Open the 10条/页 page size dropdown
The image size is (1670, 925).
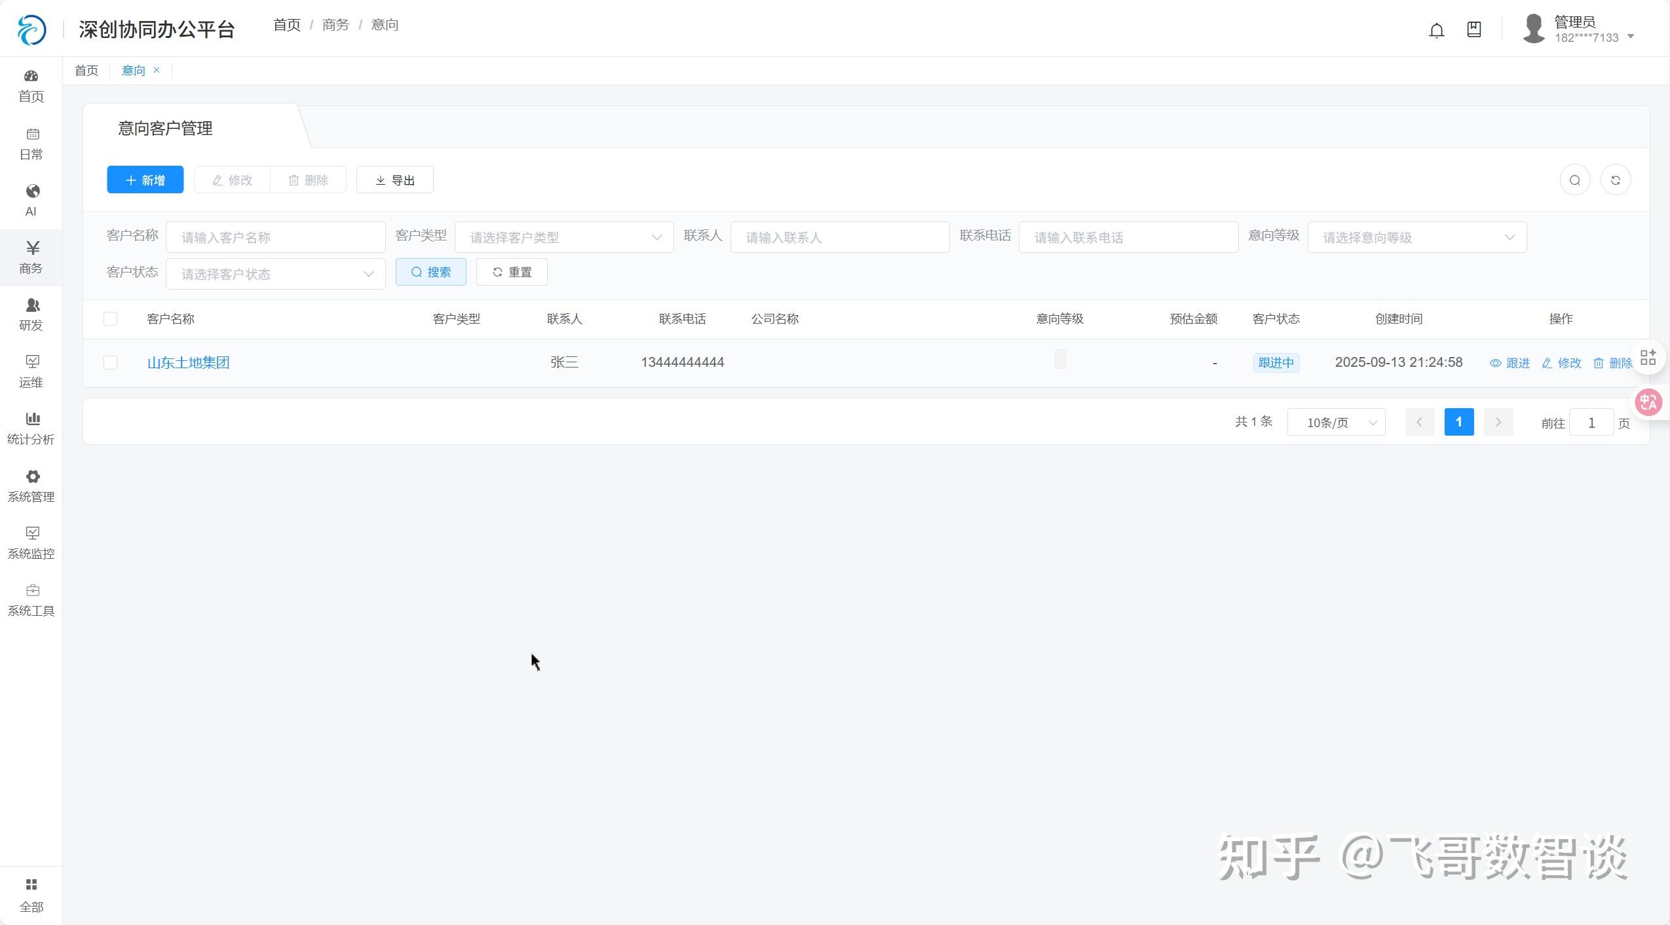pos(1337,423)
